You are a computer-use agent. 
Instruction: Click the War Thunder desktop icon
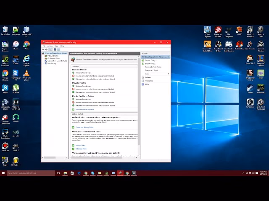tap(250, 45)
